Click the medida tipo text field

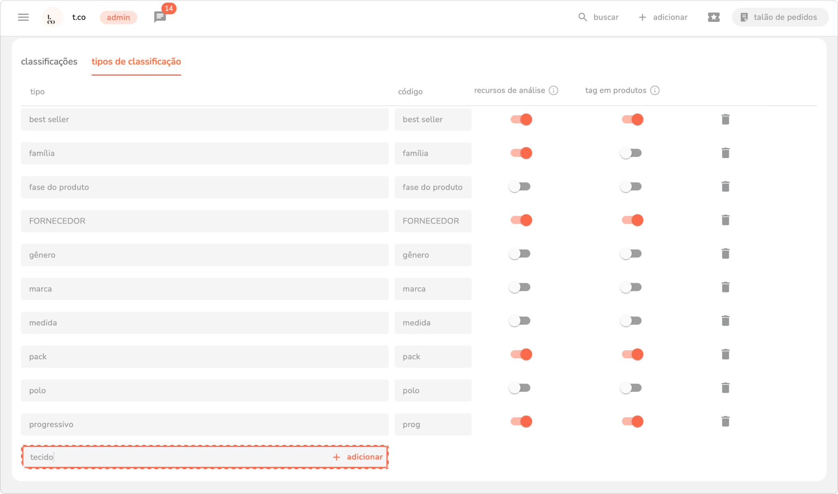point(204,323)
